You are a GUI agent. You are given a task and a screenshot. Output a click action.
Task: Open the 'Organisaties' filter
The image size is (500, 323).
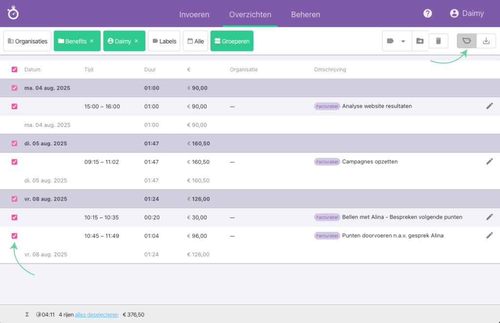click(27, 41)
